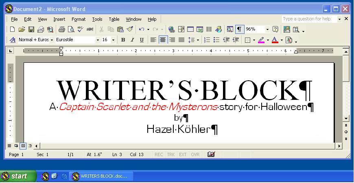
Task: Expand the Eurostile font list
Action: pos(98,40)
